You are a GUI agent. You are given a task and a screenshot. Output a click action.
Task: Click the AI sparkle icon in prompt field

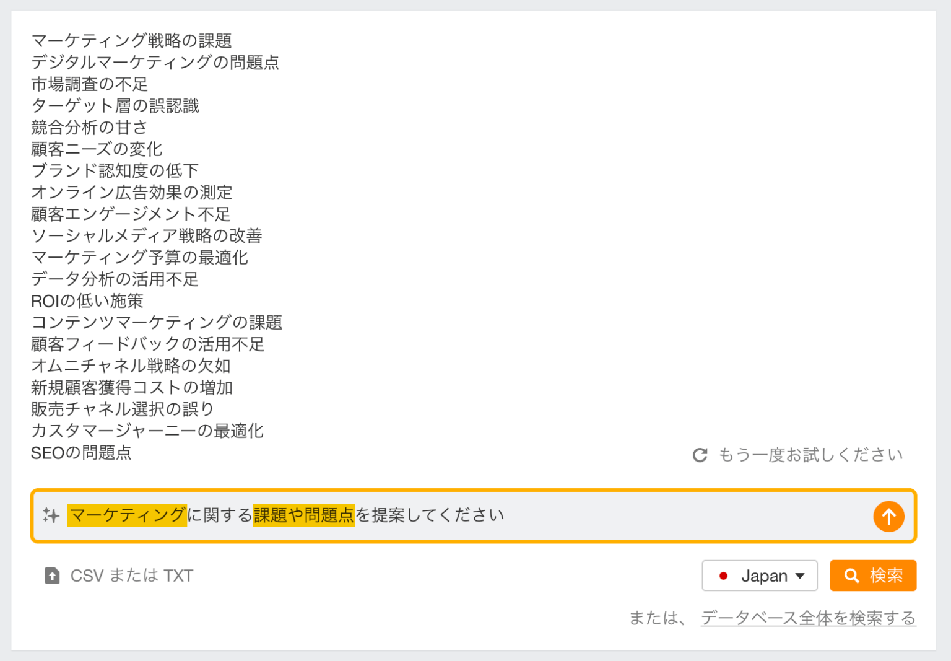coord(52,515)
